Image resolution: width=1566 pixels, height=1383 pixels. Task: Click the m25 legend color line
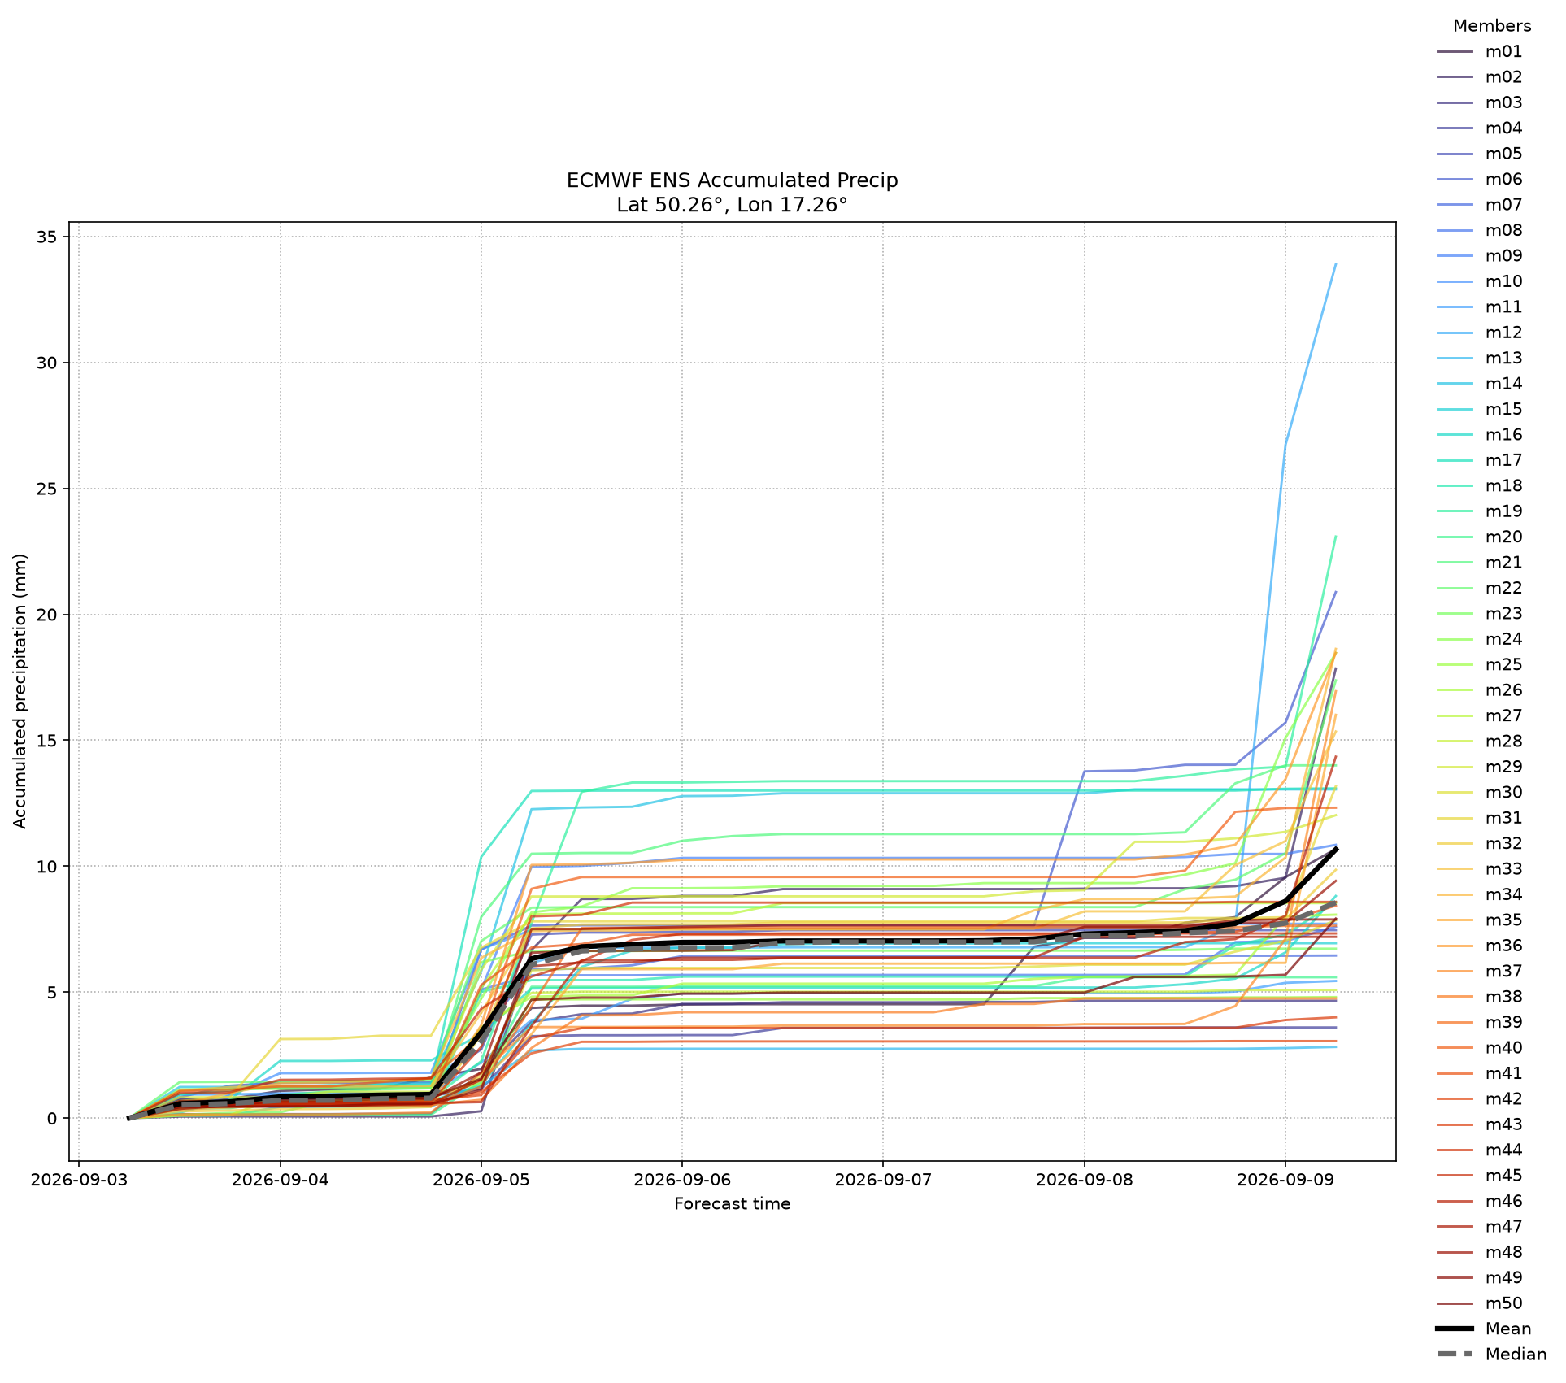click(1455, 665)
